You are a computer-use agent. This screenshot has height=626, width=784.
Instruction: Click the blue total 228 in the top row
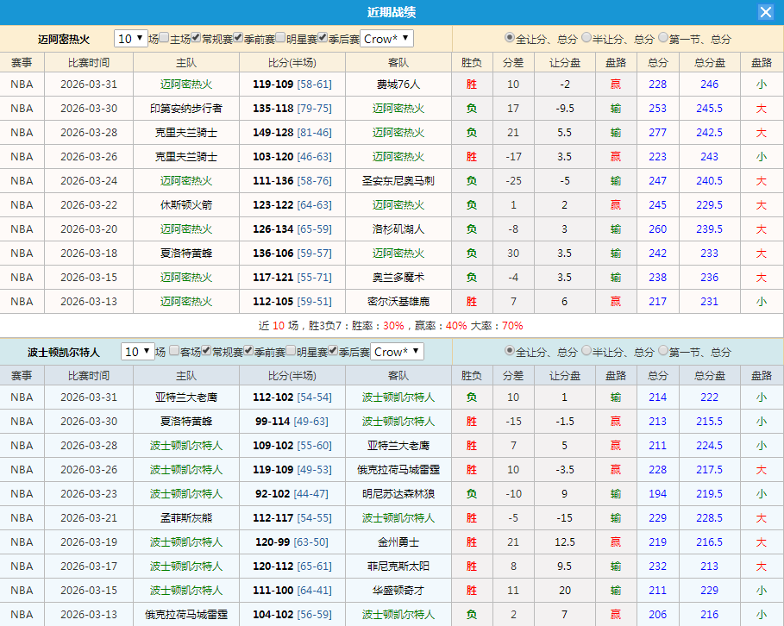click(x=657, y=84)
